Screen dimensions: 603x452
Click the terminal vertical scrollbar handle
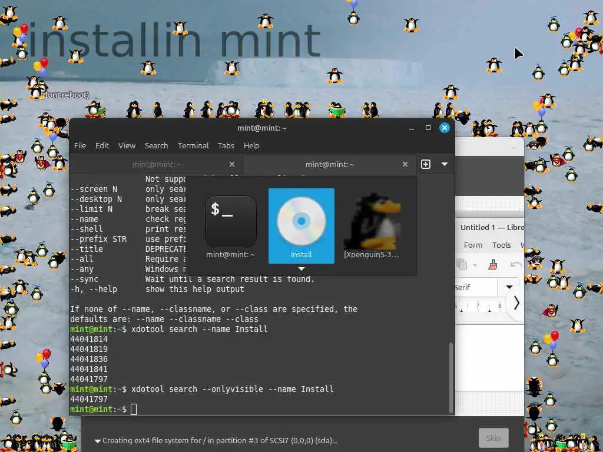tap(450, 377)
